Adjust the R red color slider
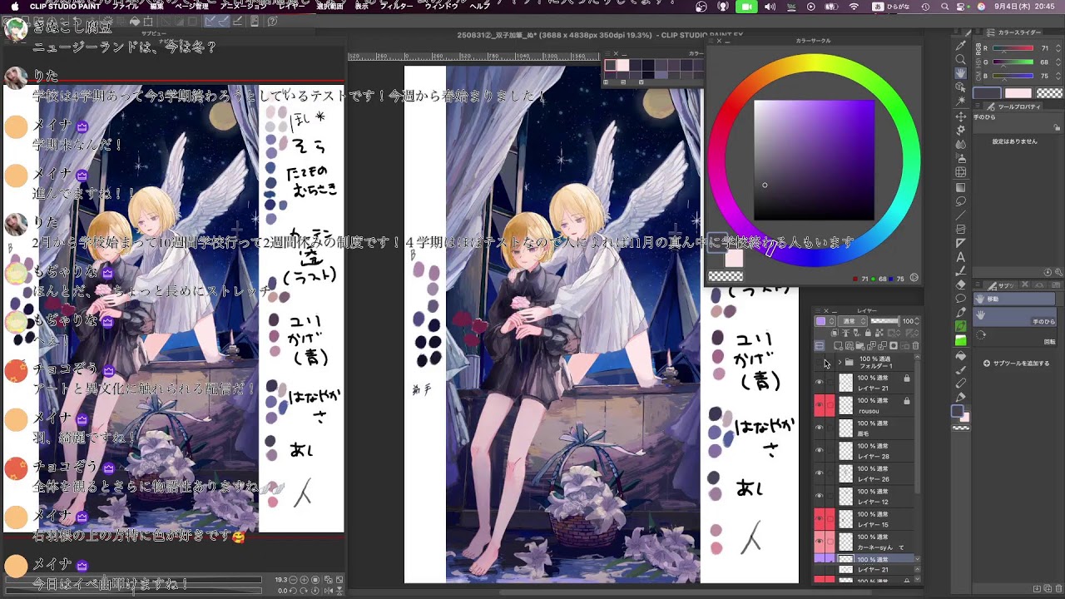The height and width of the screenshot is (599, 1065). click(x=1013, y=48)
